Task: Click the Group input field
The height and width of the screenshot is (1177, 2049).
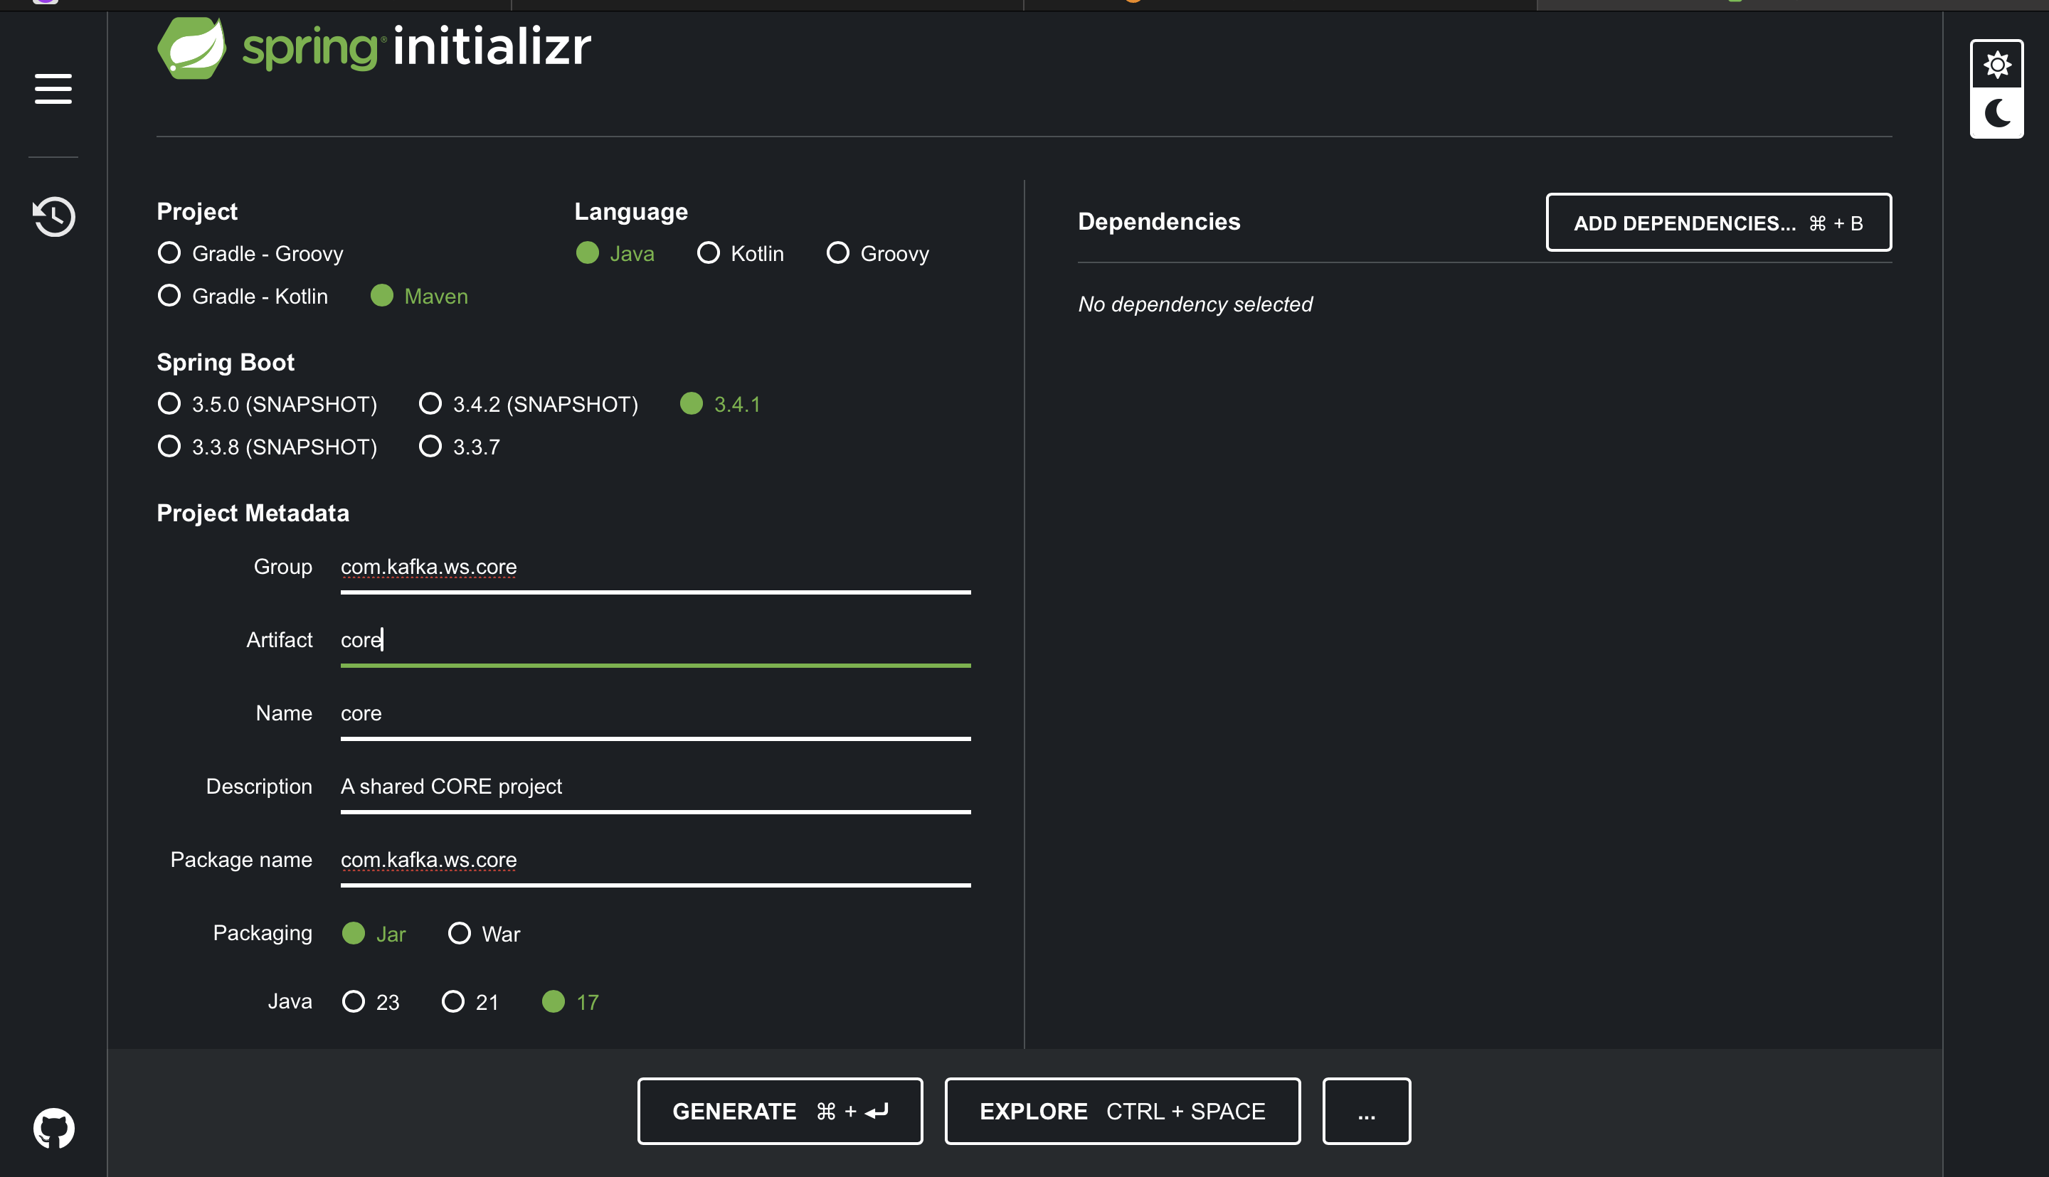Action: point(655,568)
